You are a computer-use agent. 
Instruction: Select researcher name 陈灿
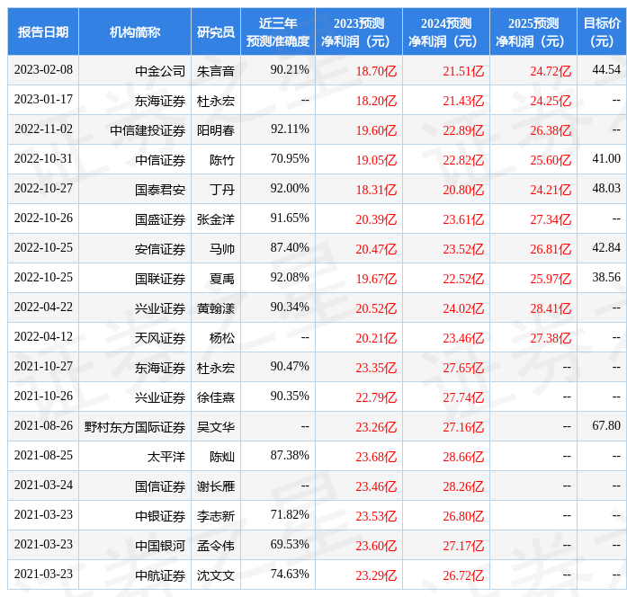click(222, 457)
